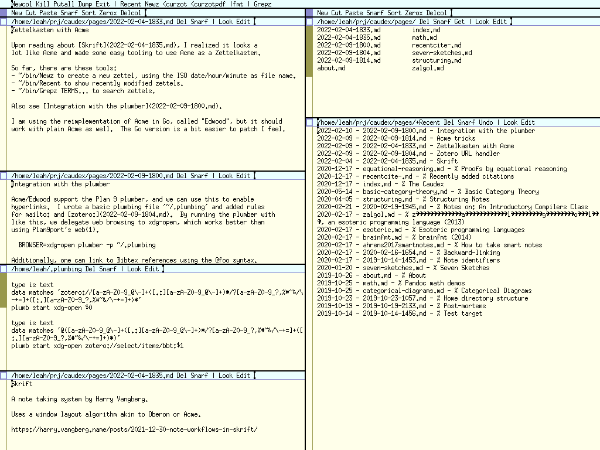Click the pages/ directory window scrollbar thumb
Image resolution: width=600 pixels, height=450 pixels.
click(309, 52)
